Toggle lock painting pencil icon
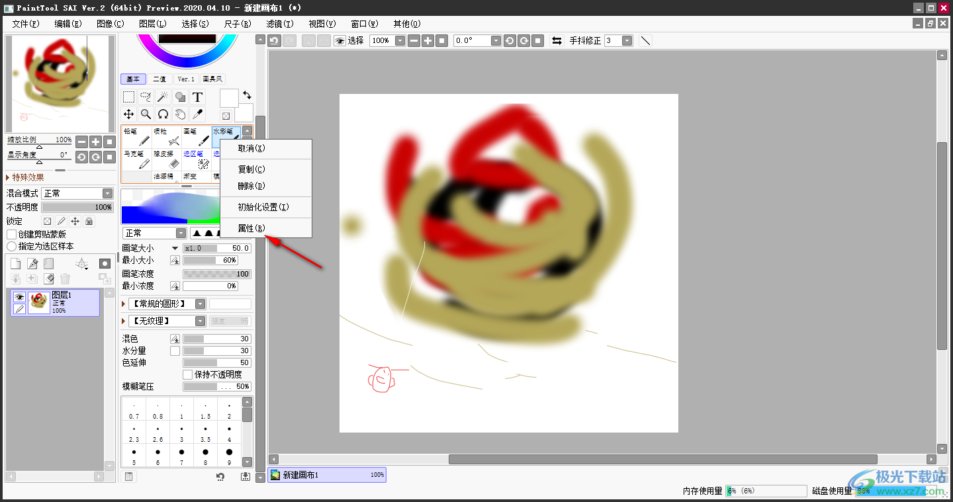 pyautogui.click(x=61, y=222)
